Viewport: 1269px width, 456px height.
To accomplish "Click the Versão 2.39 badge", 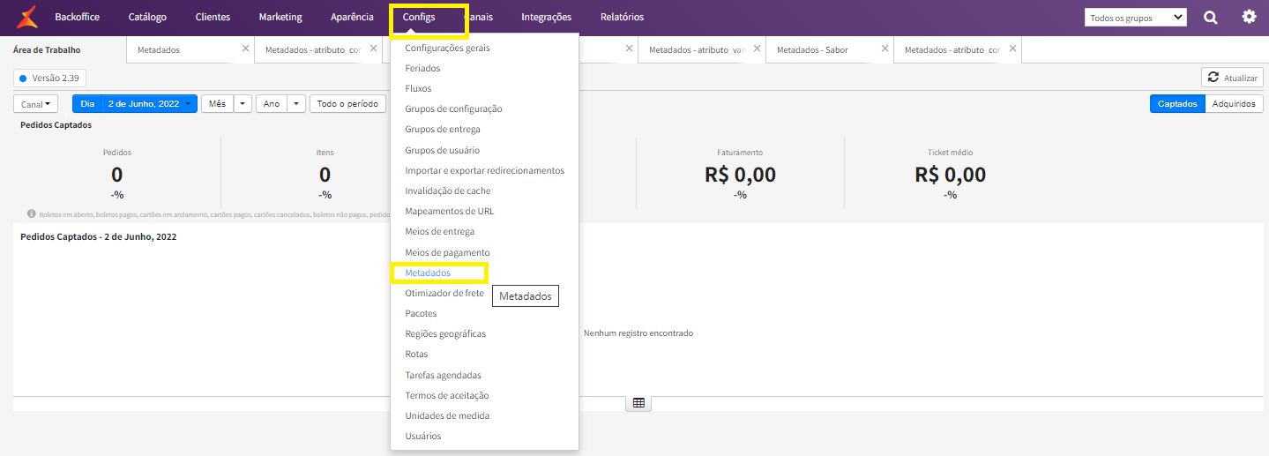I will 49,78.
